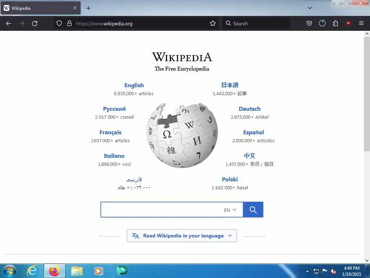Open the uBlock Origin red shield icon
Screen dimensions: 370x278
point(348,23)
